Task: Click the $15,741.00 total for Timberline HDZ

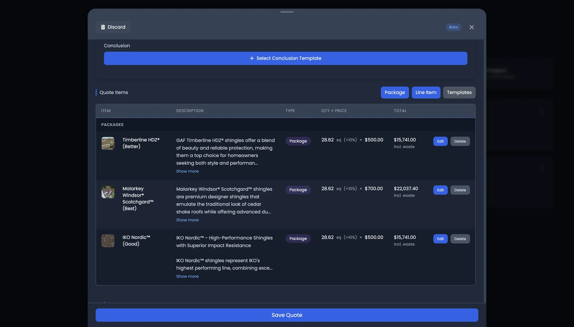Action: (405, 140)
